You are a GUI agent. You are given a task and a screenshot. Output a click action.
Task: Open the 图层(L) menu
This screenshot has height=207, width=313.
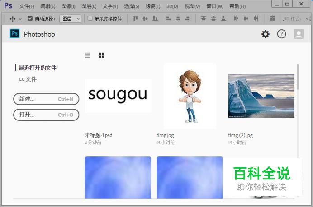pyautogui.click(x=89, y=6)
